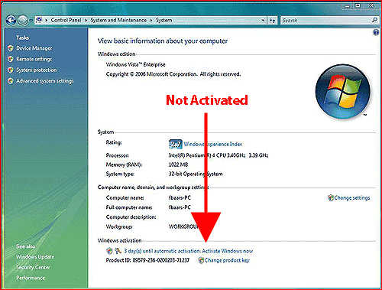Open help with the question mark icon

(x=376, y=32)
